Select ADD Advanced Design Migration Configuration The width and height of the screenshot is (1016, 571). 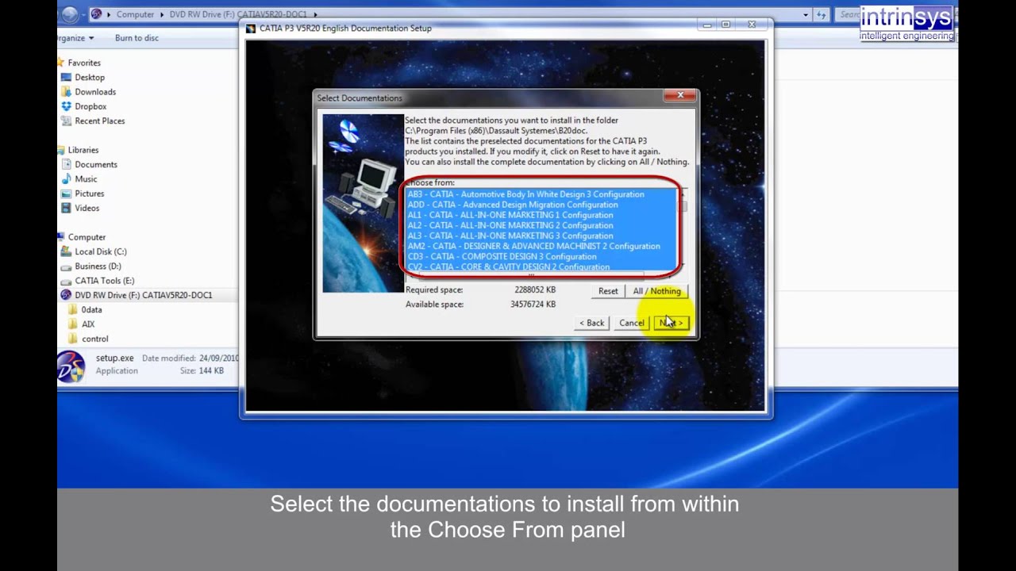click(x=542, y=205)
